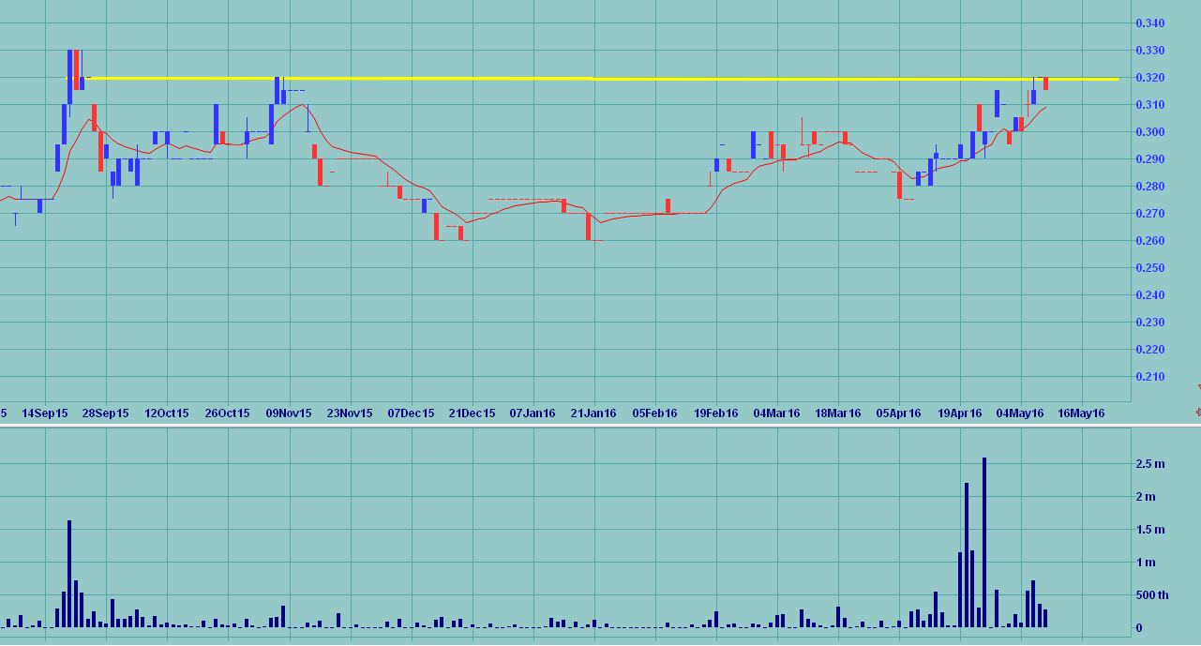Click the tallest volume bar near 2.5 m
This screenshot has height=646, width=1201.
(984, 543)
